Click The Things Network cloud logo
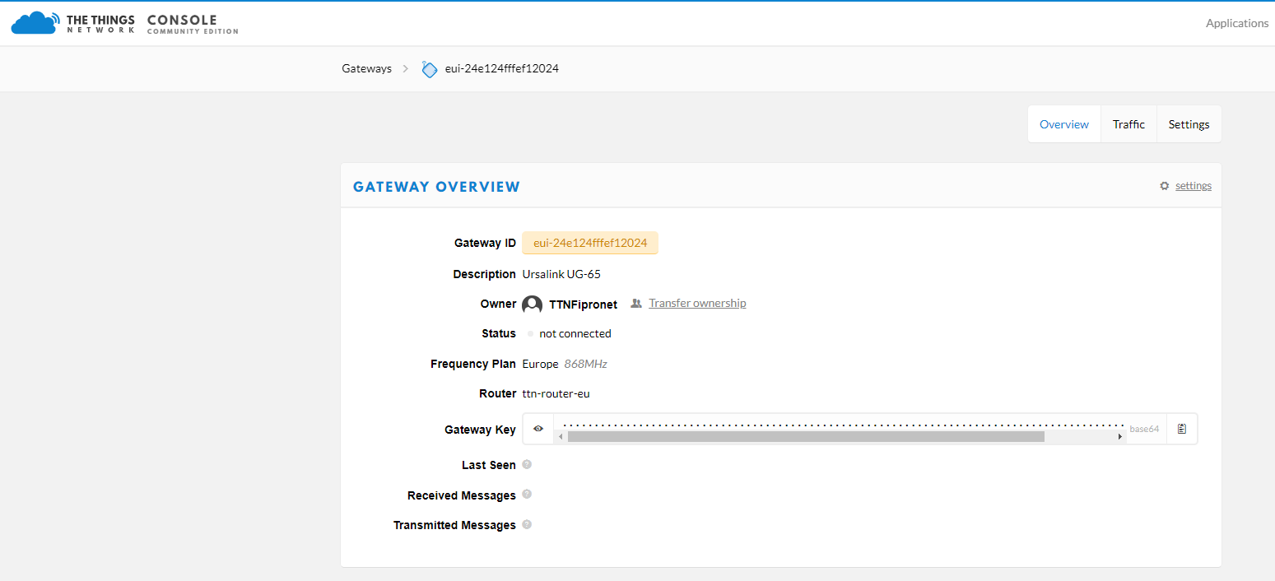1275x581 pixels. coord(36,23)
